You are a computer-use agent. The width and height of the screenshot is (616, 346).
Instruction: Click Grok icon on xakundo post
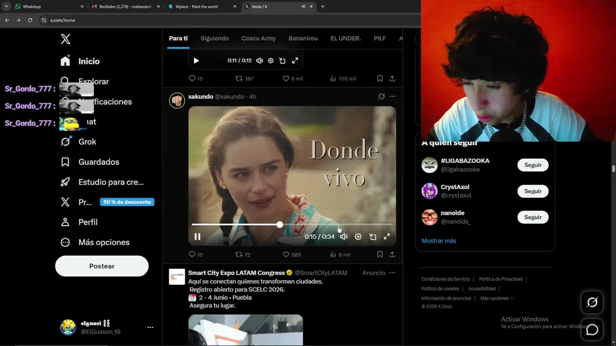tap(381, 97)
